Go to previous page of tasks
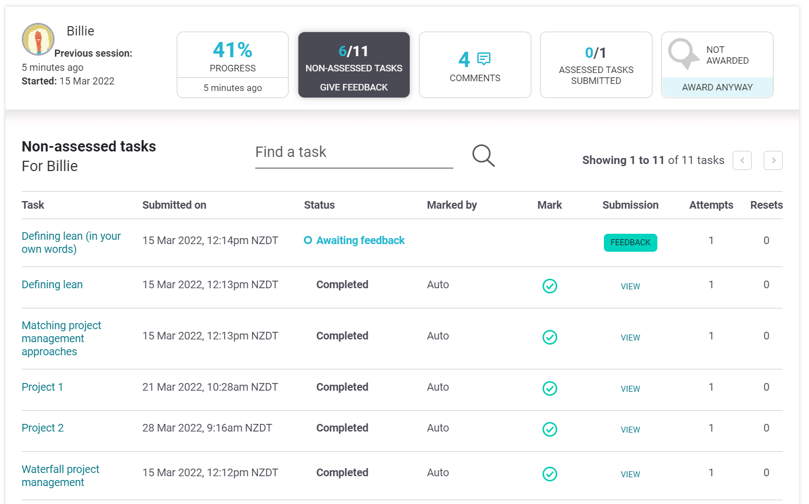 tap(742, 161)
